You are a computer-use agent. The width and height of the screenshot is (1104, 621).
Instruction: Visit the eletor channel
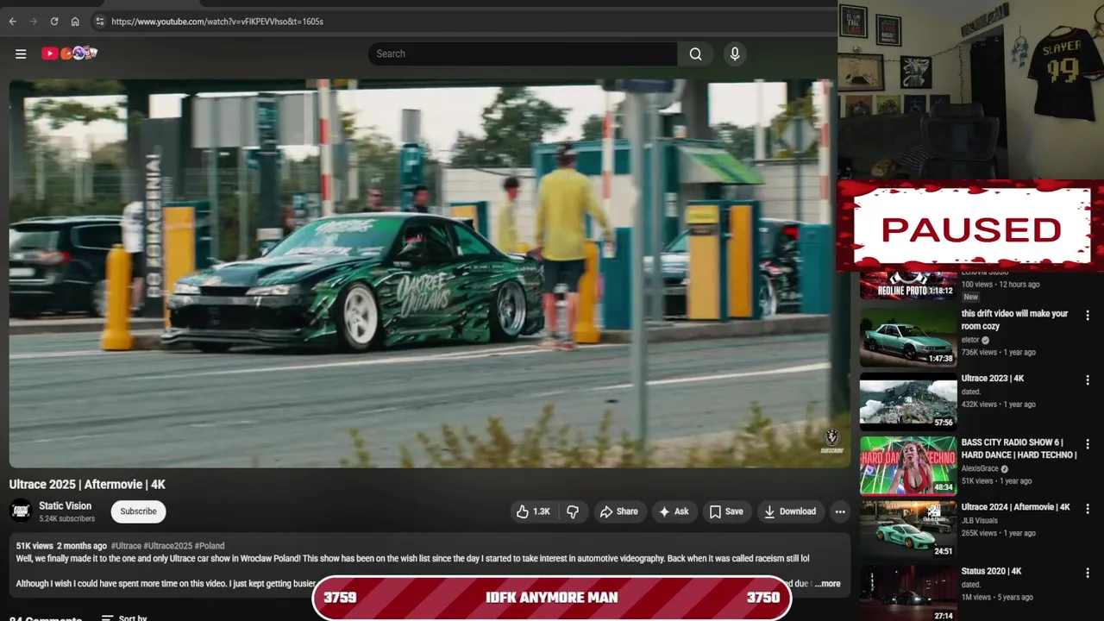point(972,340)
